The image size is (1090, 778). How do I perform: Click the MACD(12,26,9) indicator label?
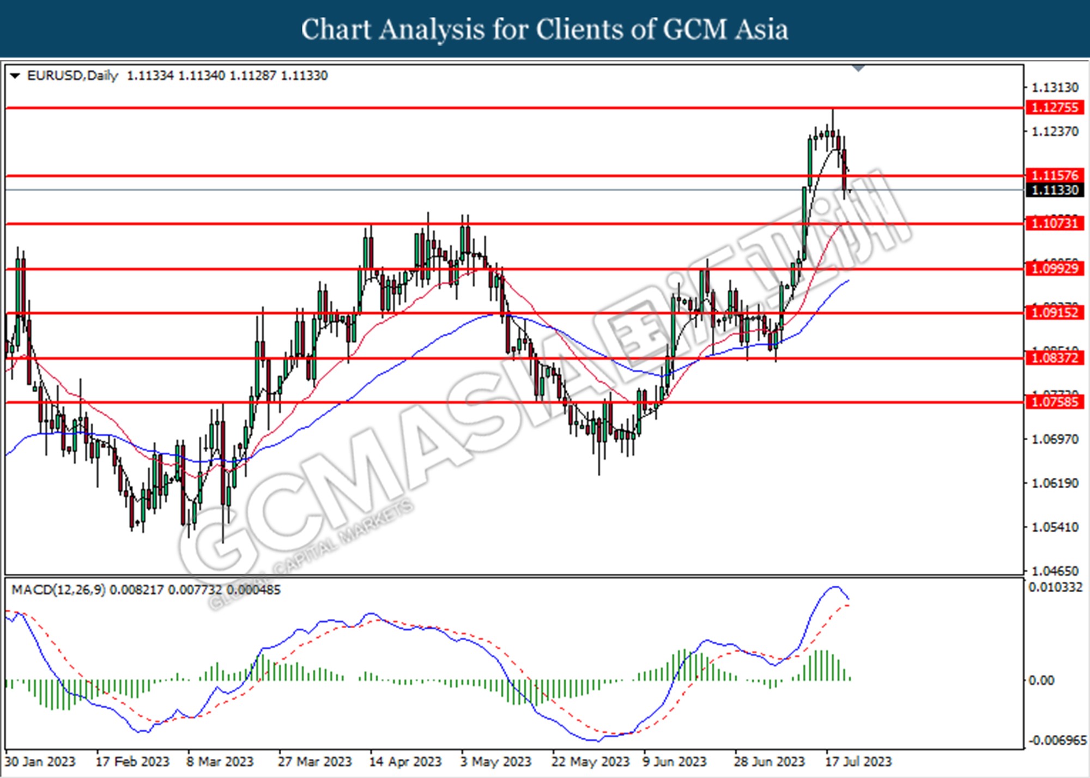tap(58, 590)
